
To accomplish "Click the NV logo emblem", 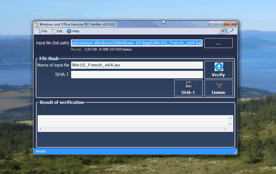I will tap(225, 31).
